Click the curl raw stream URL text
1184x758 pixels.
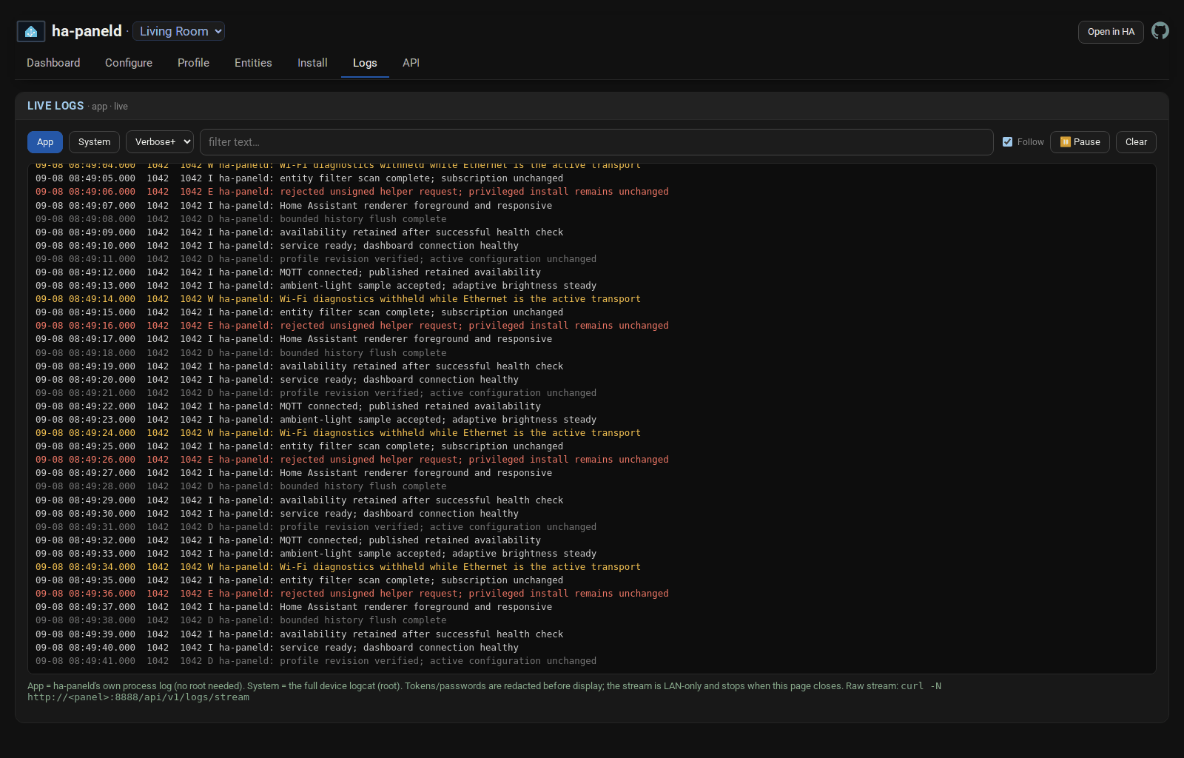pyautogui.click(x=138, y=697)
